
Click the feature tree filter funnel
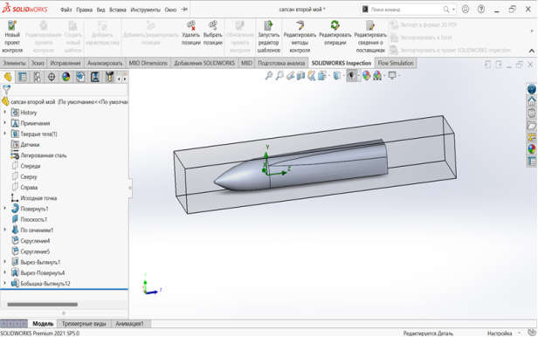click(6, 90)
